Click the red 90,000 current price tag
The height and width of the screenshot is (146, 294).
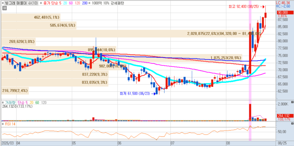(x=285, y=12)
